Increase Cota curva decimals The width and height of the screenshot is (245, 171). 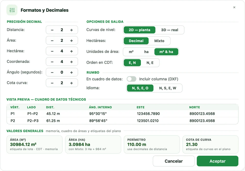point(71,83)
